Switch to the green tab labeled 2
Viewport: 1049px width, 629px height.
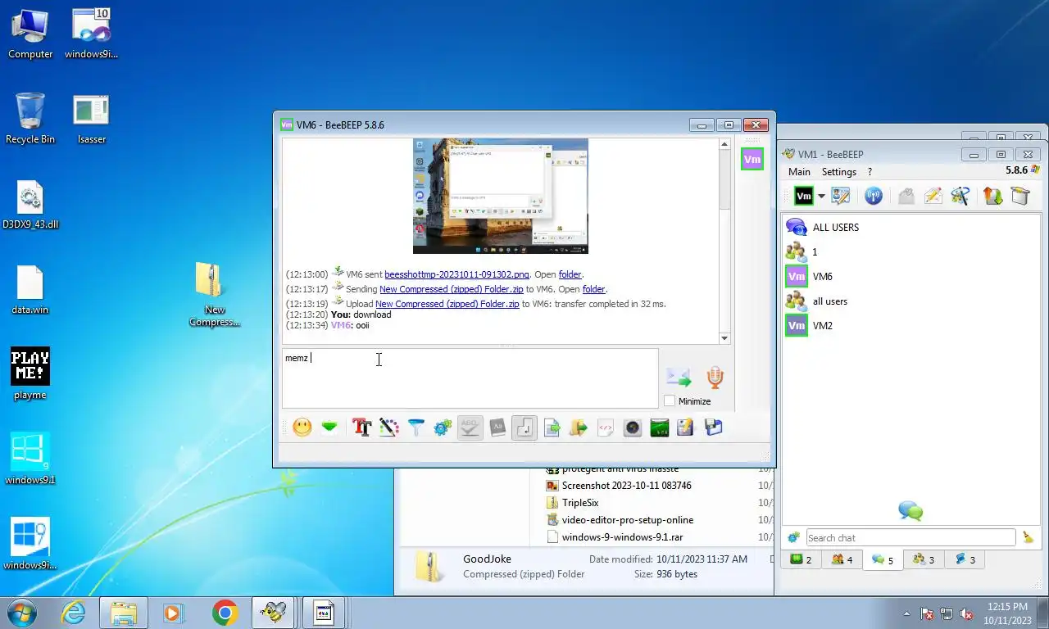coord(801,560)
